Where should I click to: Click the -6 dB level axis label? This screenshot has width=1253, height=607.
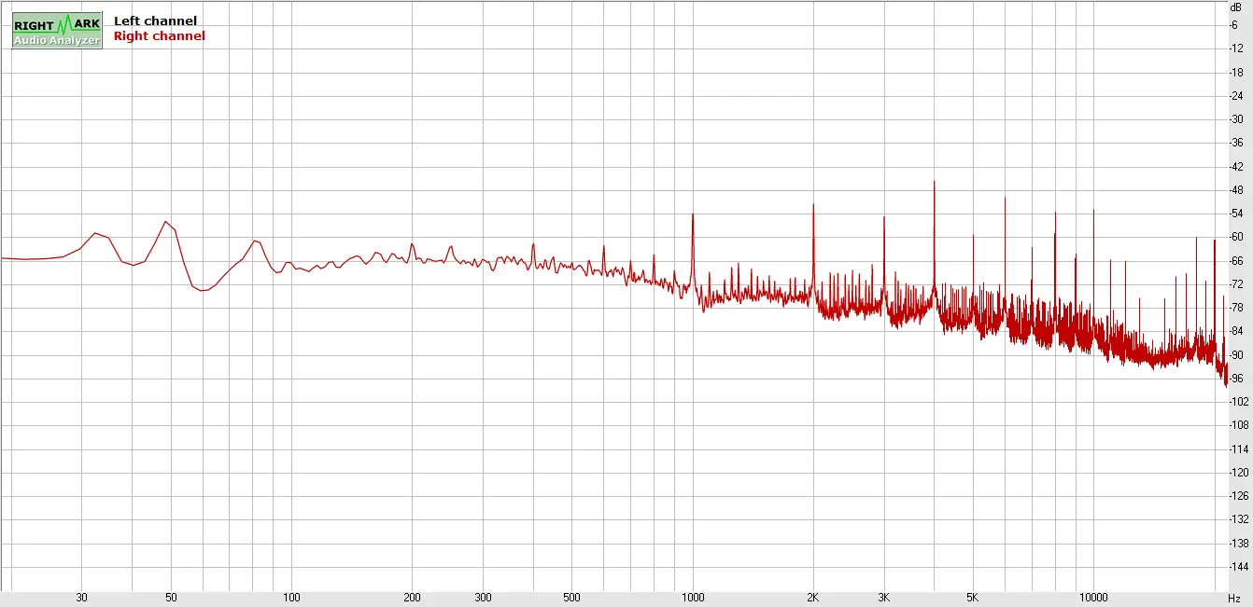[x=1235, y=24]
